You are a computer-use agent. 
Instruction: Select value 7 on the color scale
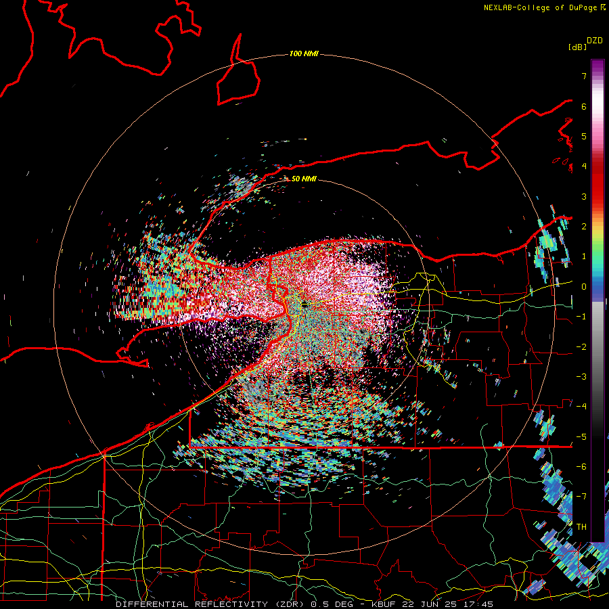[584, 76]
